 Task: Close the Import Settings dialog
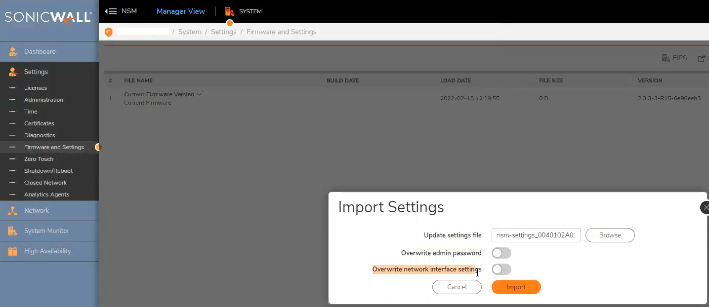(706, 207)
